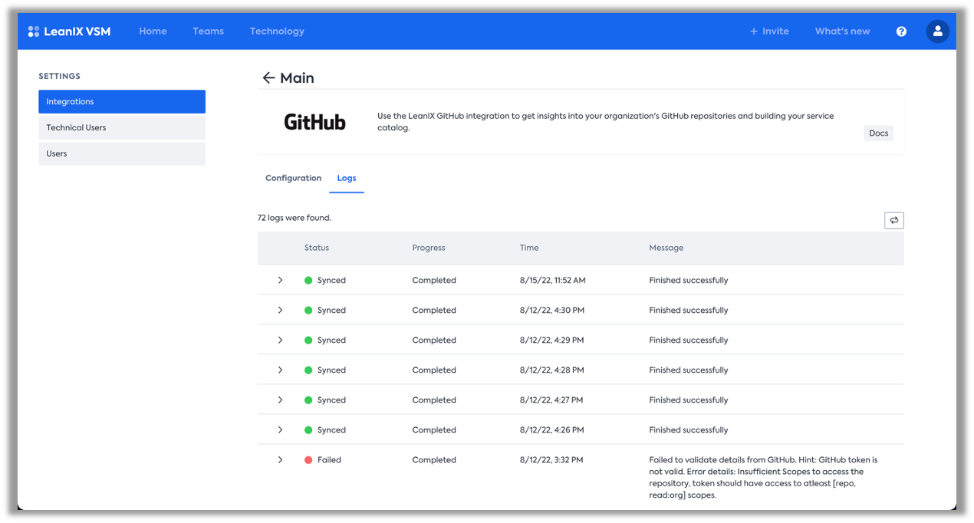Click Synced label in the 4:30 PM row
974x523 pixels.
[x=331, y=311]
